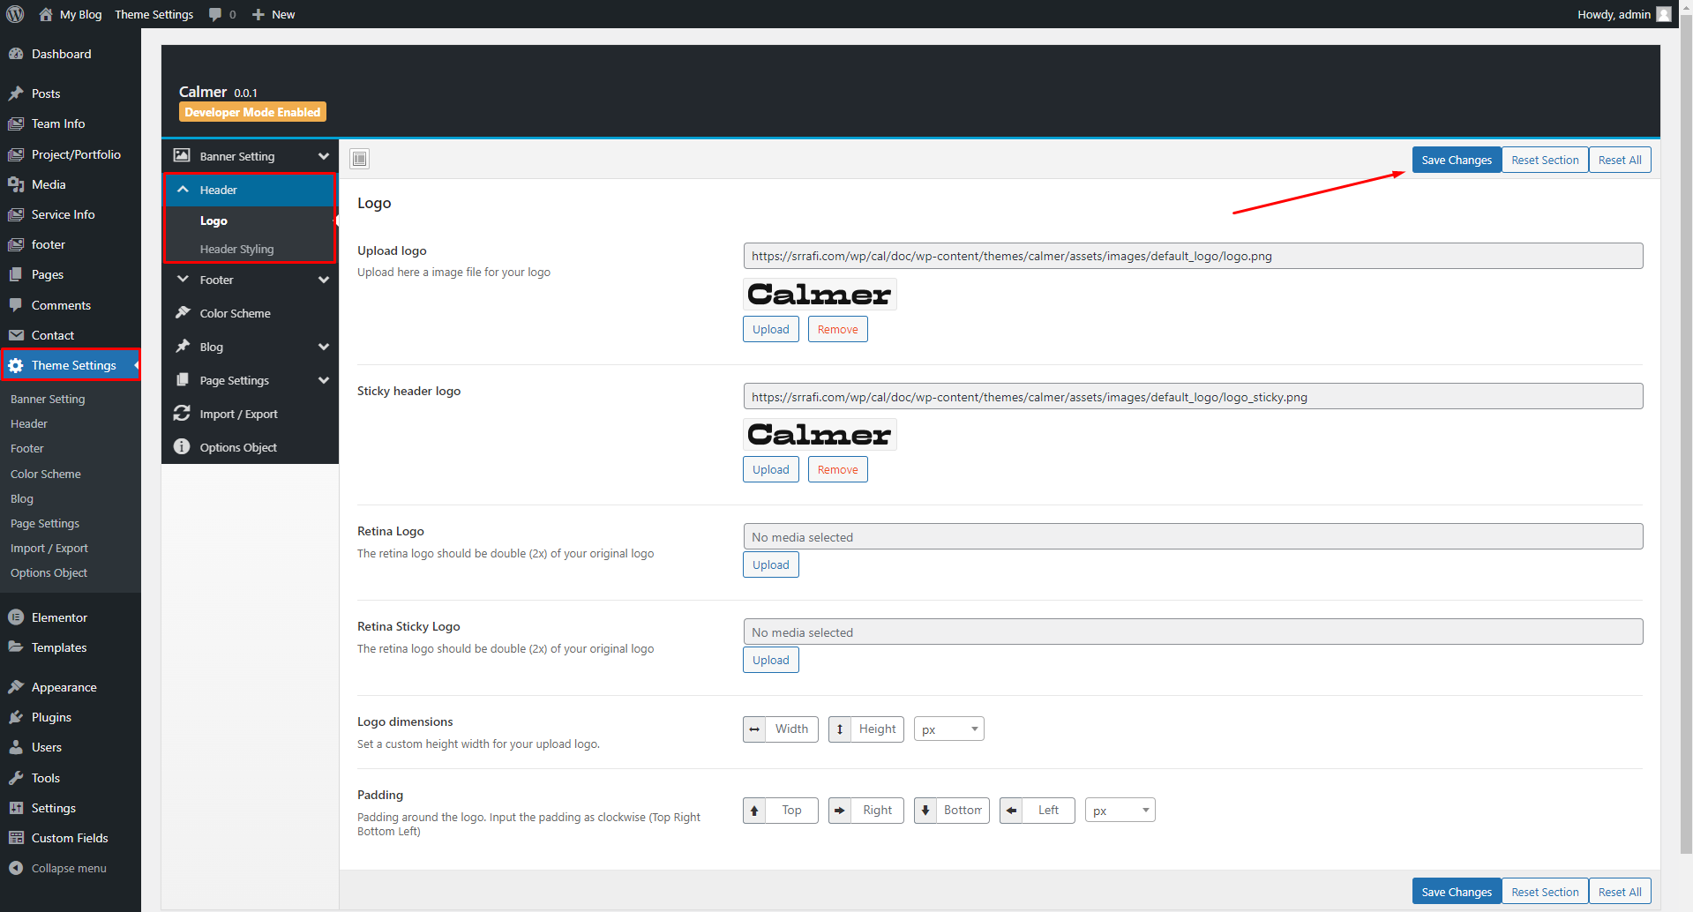1693x912 pixels.
Task: Open Theme Settings from the admin bar
Action: [x=154, y=14]
